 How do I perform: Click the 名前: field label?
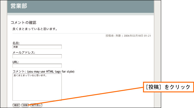(x=16, y=43)
